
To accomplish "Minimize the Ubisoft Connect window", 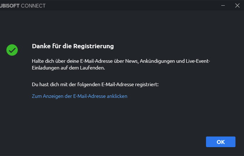I will [x=223, y=5].
